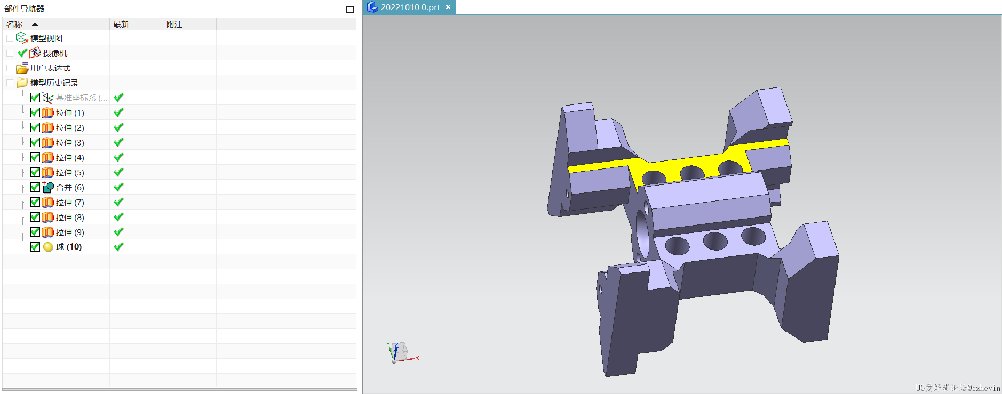The width and height of the screenshot is (1002, 394).
Task: Click the 模型历史记录 folder icon
Action: 22,83
